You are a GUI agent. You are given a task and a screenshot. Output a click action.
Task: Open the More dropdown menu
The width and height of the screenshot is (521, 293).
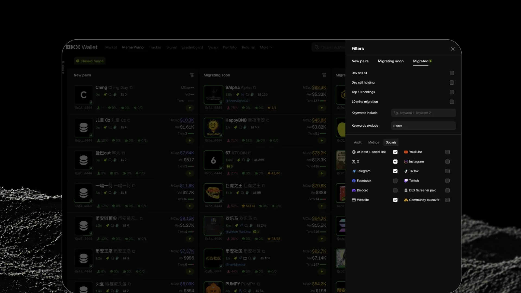[x=266, y=47]
